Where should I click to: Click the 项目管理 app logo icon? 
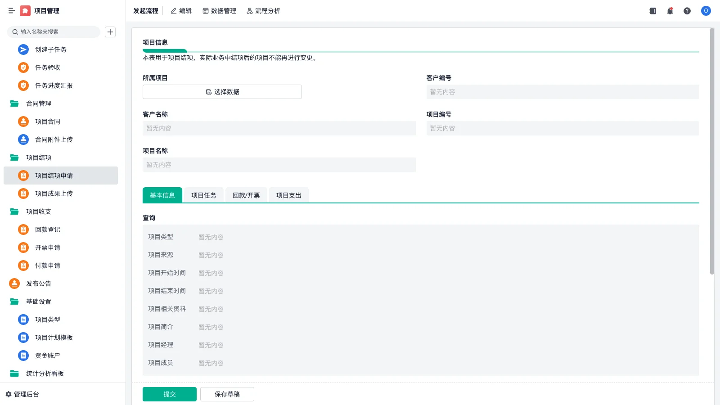click(x=25, y=11)
